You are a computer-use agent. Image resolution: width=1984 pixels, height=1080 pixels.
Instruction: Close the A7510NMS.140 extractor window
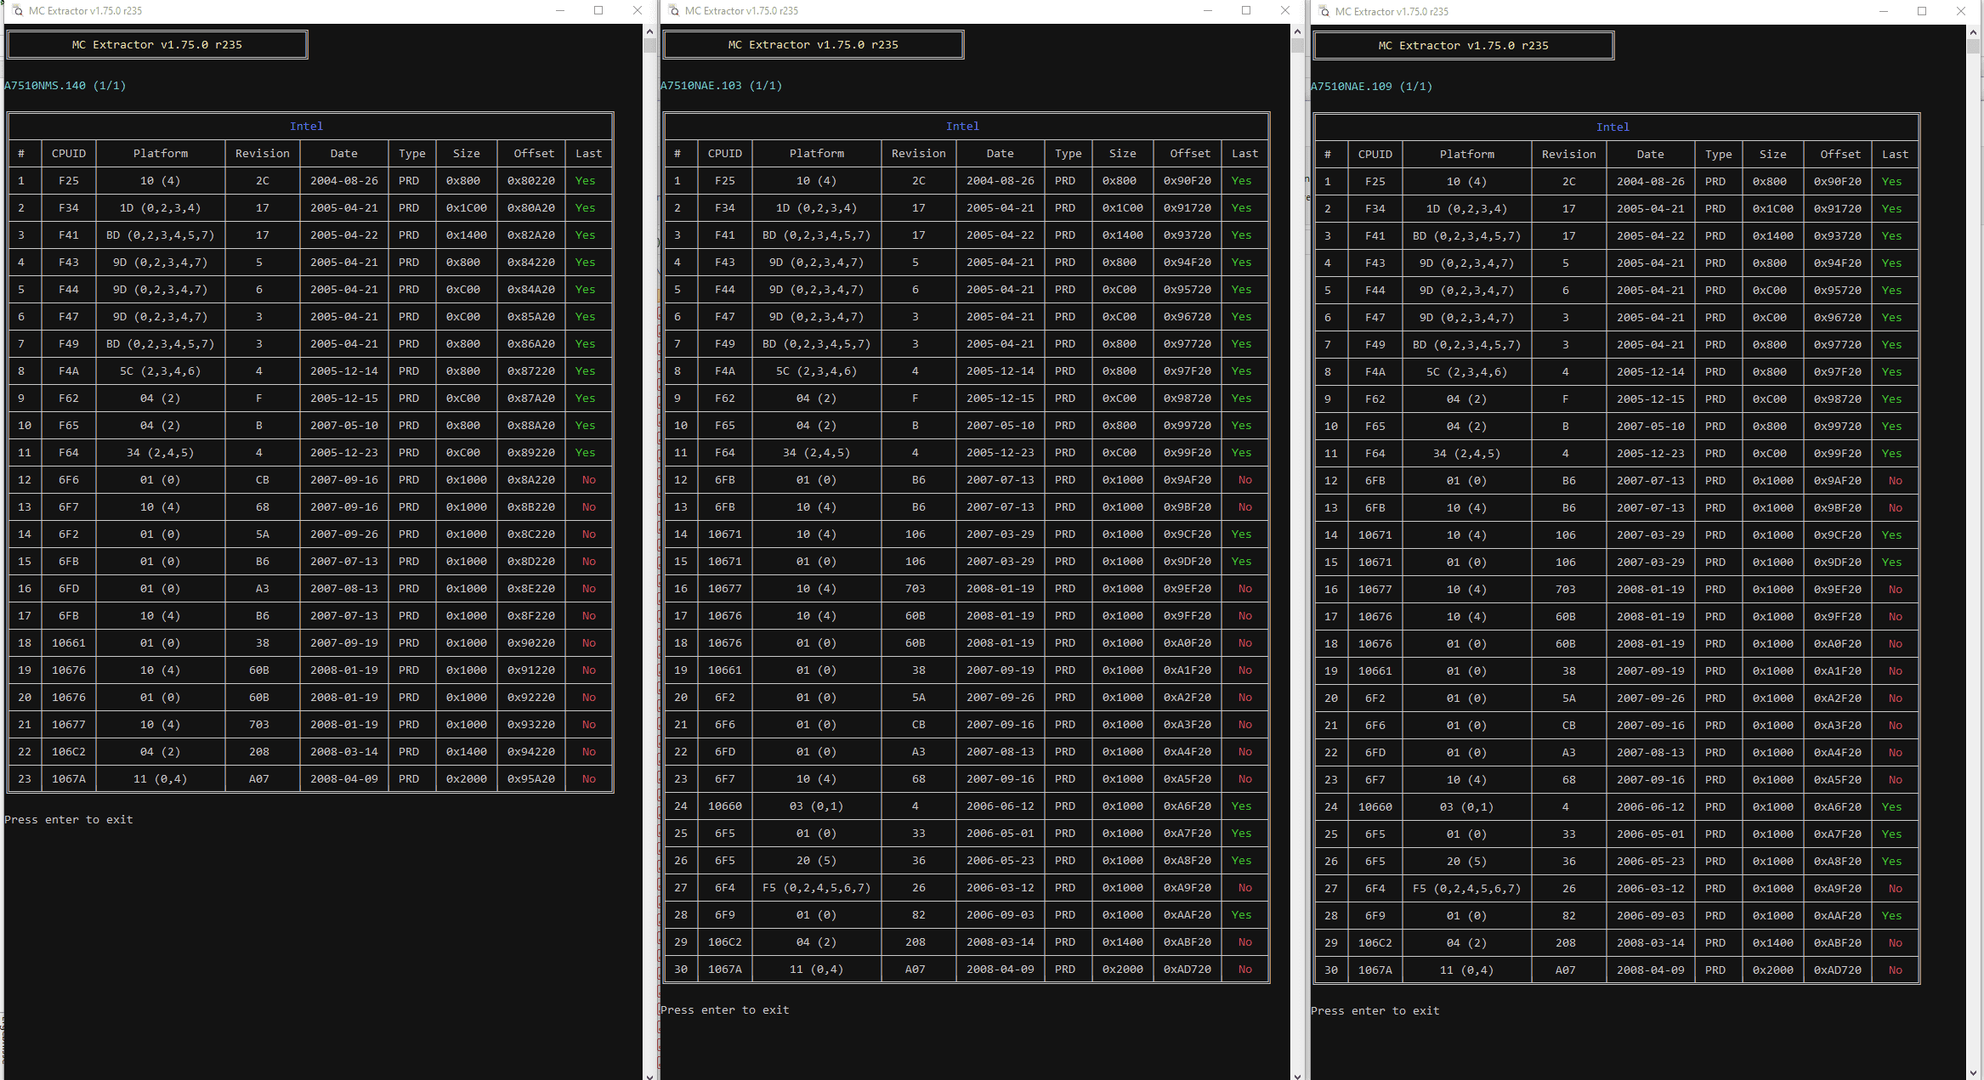pyautogui.click(x=637, y=10)
